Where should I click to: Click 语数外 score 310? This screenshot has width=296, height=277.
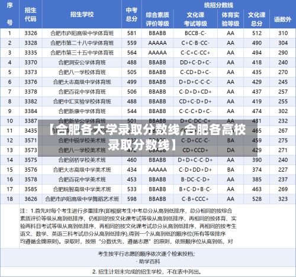pyautogui.click(x=283, y=33)
